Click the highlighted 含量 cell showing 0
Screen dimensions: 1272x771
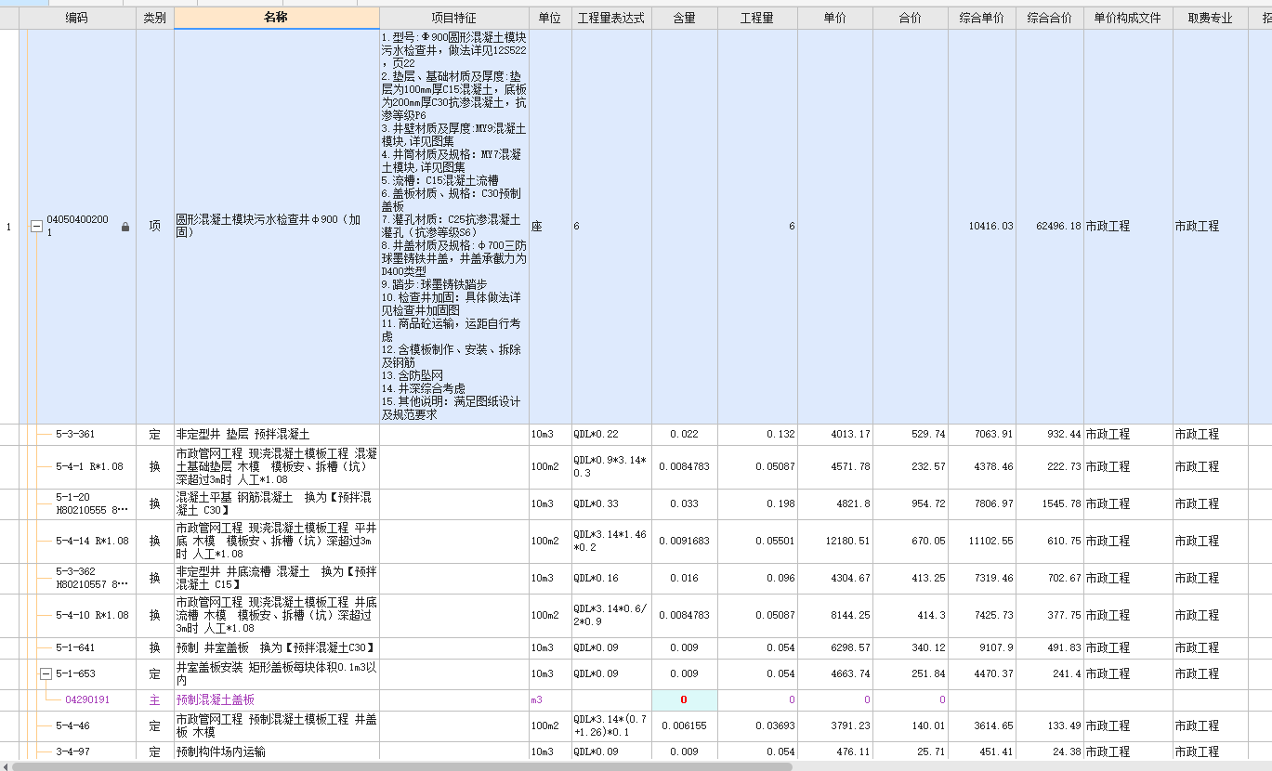(685, 699)
